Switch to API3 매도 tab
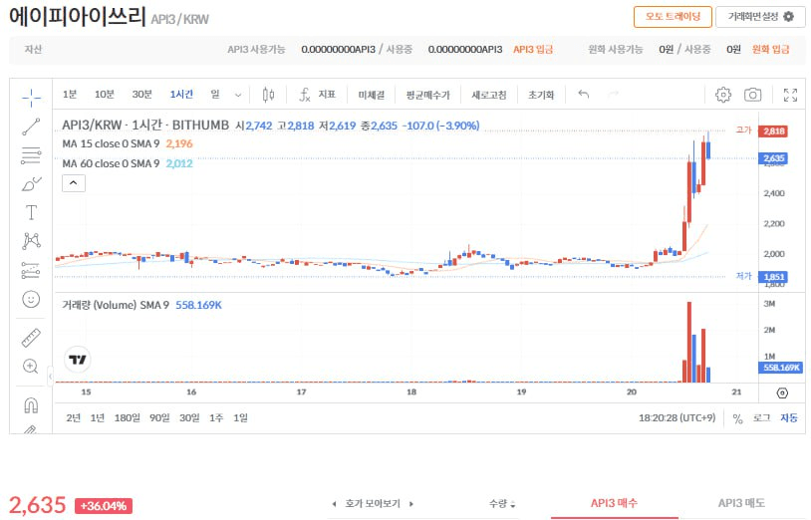 (x=741, y=503)
